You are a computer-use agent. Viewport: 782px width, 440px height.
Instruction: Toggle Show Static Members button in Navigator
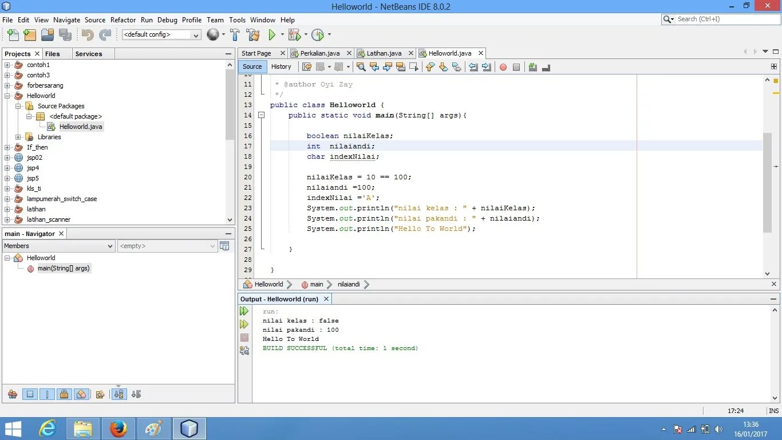[47, 394]
